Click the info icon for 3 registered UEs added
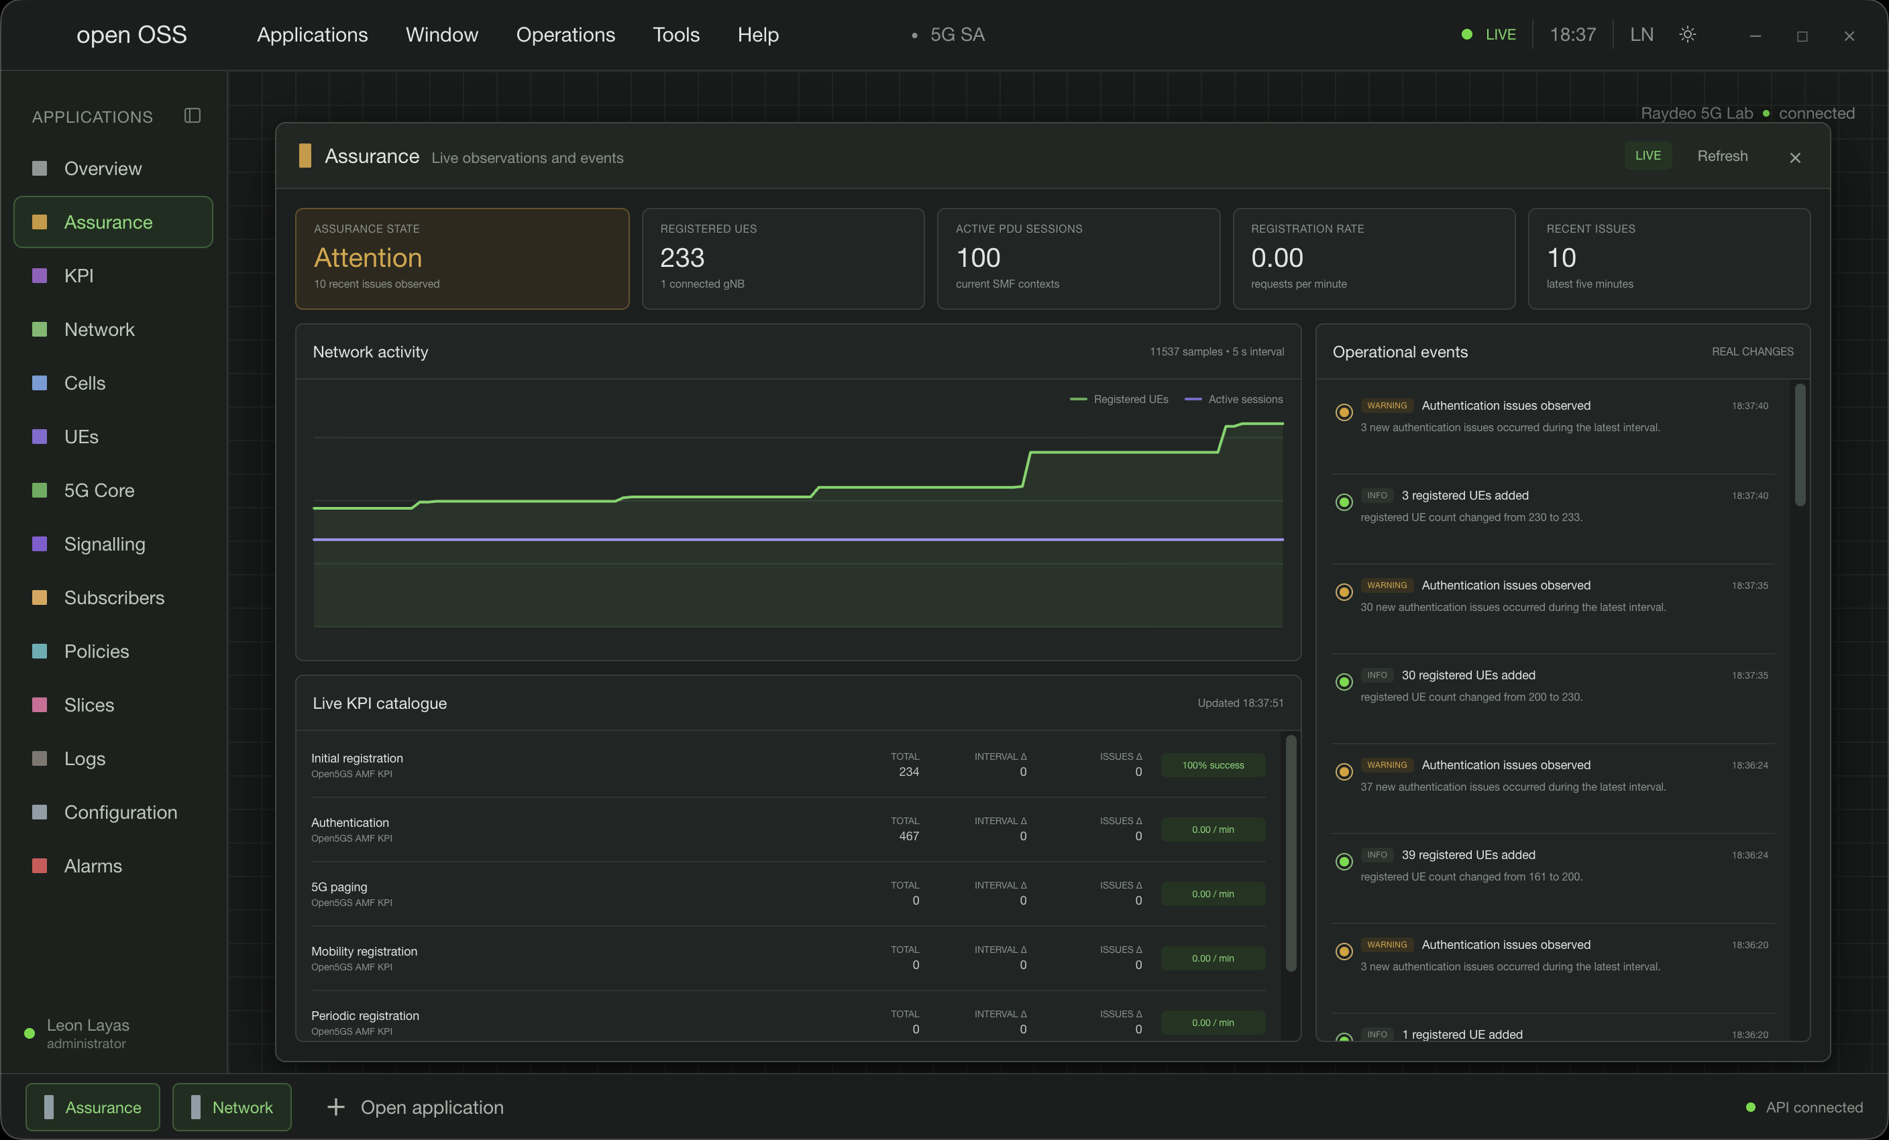1889x1140 pixels. click(x=1344, y=502)
